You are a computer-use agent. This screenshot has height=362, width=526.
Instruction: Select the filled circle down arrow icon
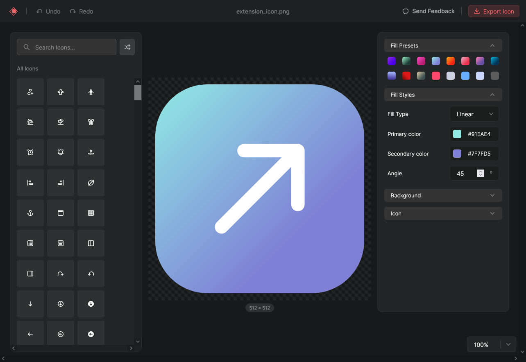pos(91,304)
